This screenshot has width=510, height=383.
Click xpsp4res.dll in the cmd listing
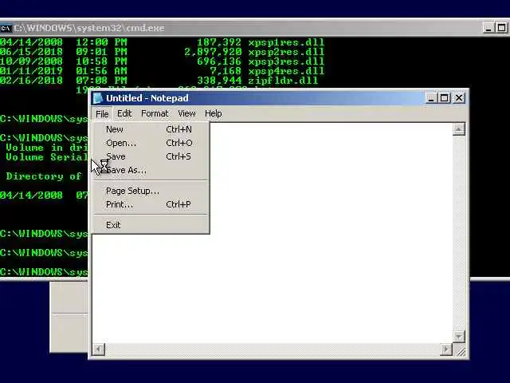[286, 71]
